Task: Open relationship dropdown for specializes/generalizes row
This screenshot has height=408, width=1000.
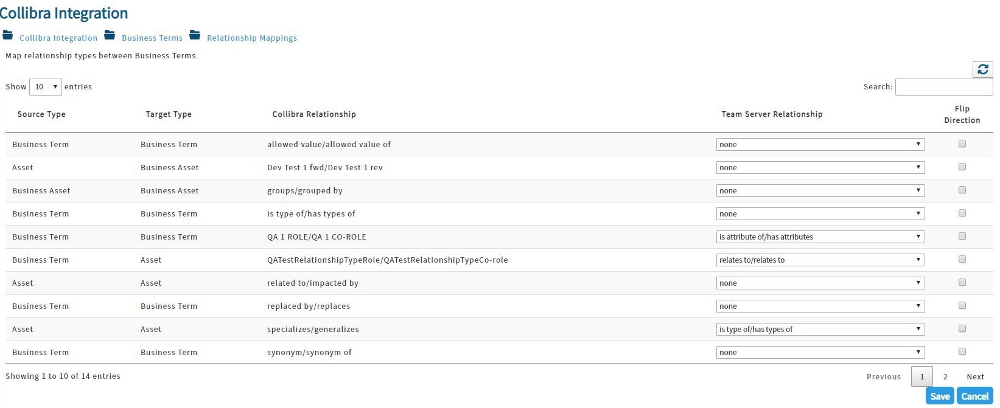Action: pyautogui.click(x=820, y=329)
